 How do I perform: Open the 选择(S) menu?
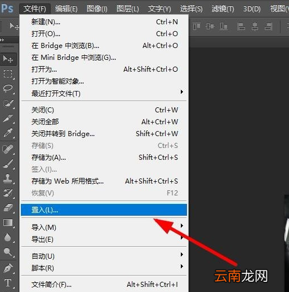tap(191, 9)
